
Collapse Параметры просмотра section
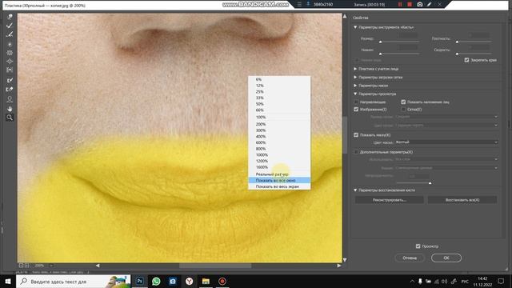(x=355, y=94)
